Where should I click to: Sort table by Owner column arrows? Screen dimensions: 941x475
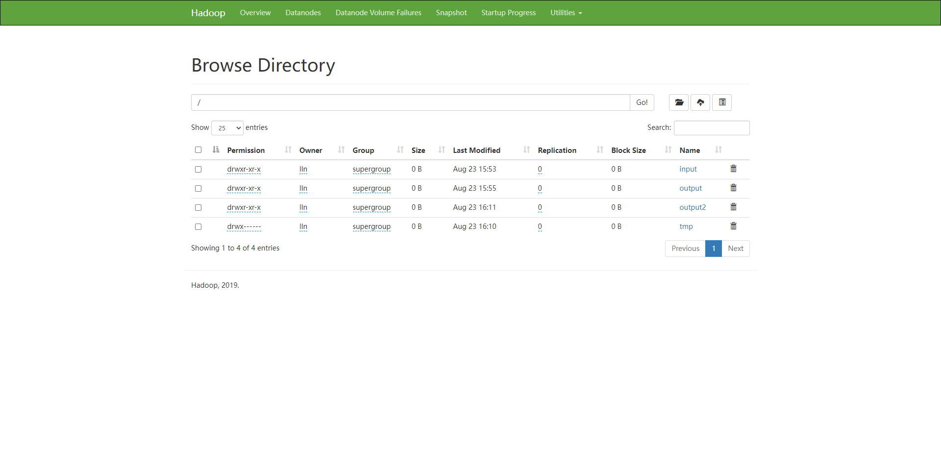(342, 150)
